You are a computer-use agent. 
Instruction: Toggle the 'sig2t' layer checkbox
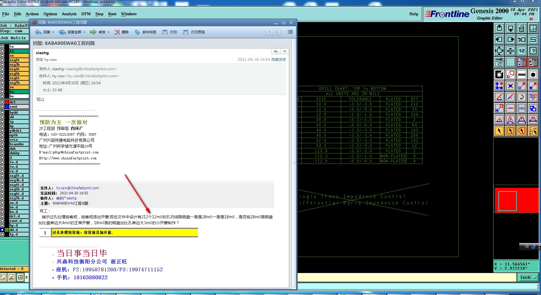pyautogui.click(x=2, y=60)
